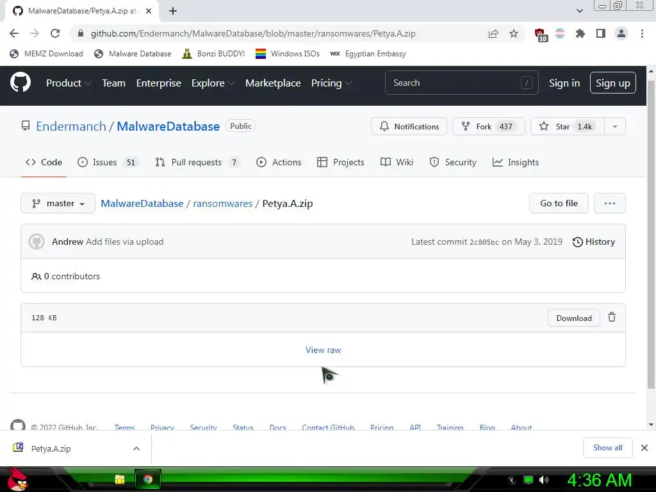Download the Petya.A.zip file

(573, 318)
